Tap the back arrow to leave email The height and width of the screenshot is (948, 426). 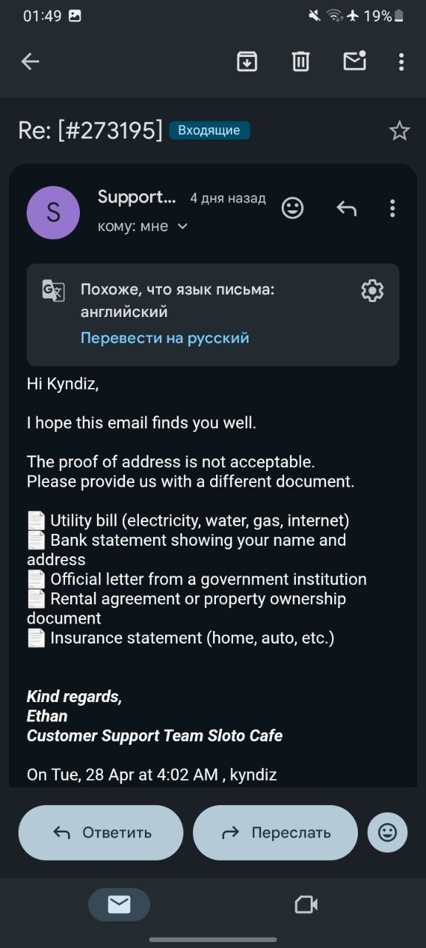30,61
